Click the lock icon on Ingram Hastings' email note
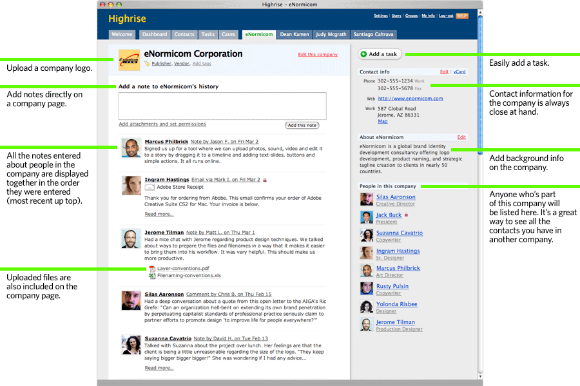 (265, 180)
